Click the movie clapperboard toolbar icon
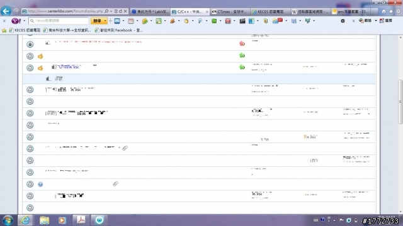The image size is (403, 226). tap(242, 21)
